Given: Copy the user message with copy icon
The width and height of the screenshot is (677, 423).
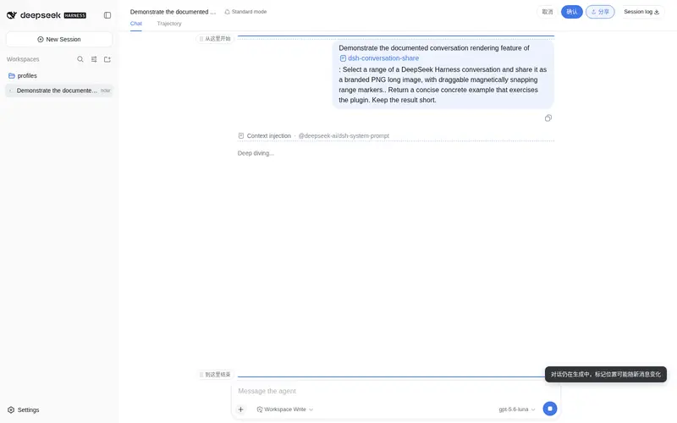Looking at the screenshot, I should click(x=548, y=118).
